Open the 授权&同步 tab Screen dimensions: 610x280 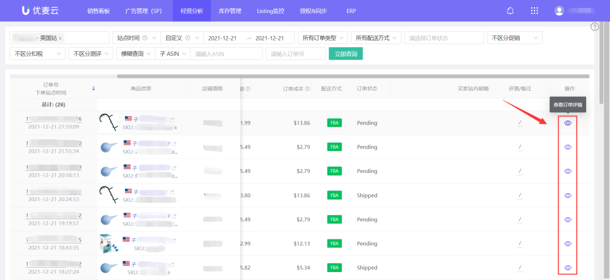point(313,11)
